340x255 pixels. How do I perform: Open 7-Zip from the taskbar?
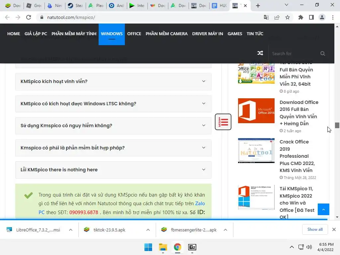click(192, 247)
